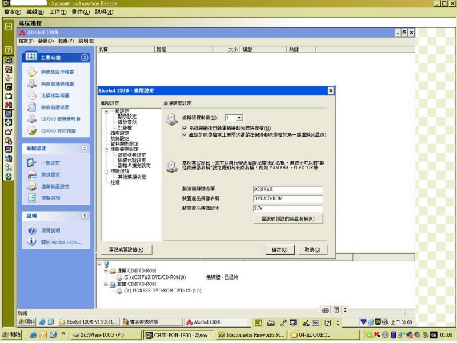Select 資料類型設定 in the settings tree
This screenshot has height=343, width=457.
tap(125, 144)
